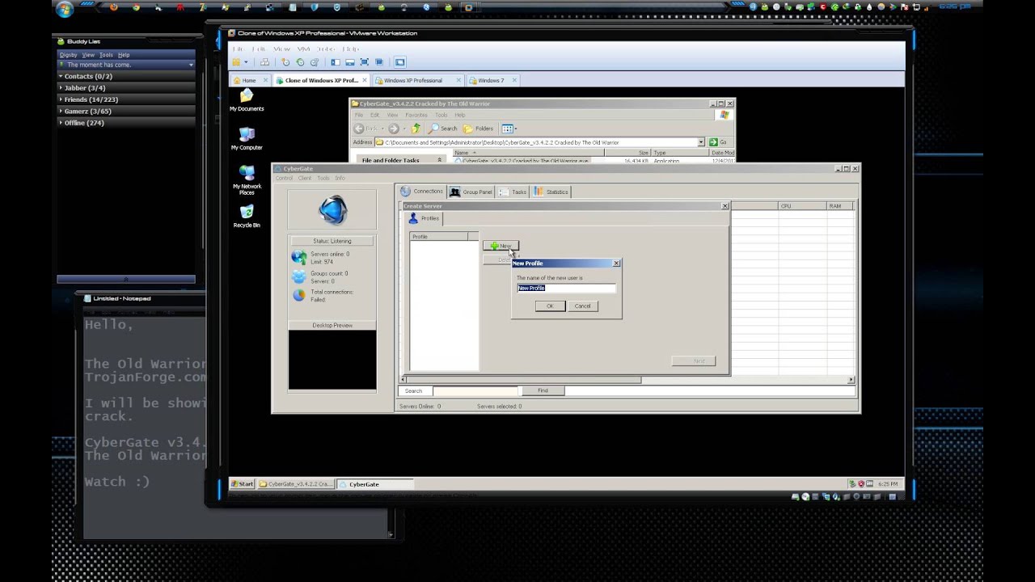Click the Windows Start orb
Image resolution: width=1035 pixels, height=582 pixels.
point(65,9)
